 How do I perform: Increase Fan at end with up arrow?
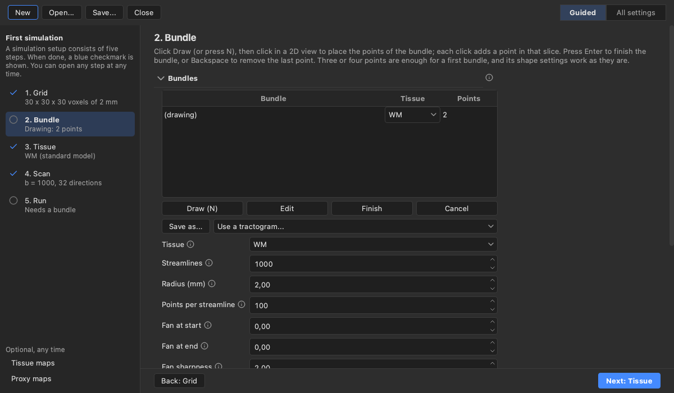pyautogui.click(x=493, y=342)
